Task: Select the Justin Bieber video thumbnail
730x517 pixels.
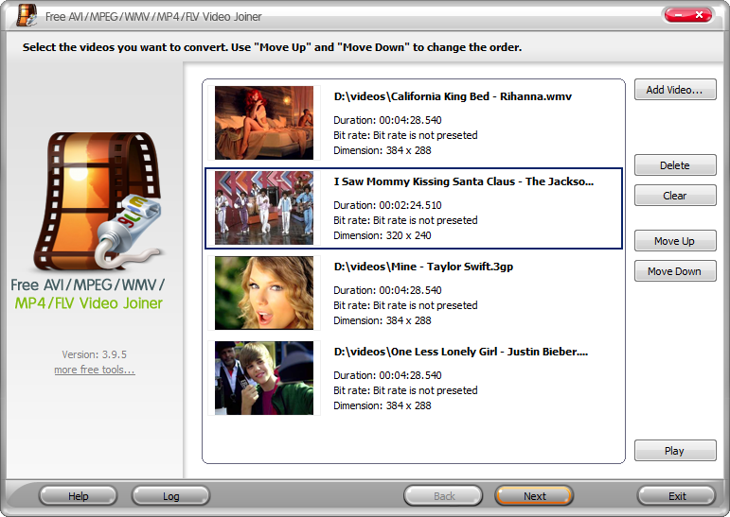Action: click(x=264, y=378)
